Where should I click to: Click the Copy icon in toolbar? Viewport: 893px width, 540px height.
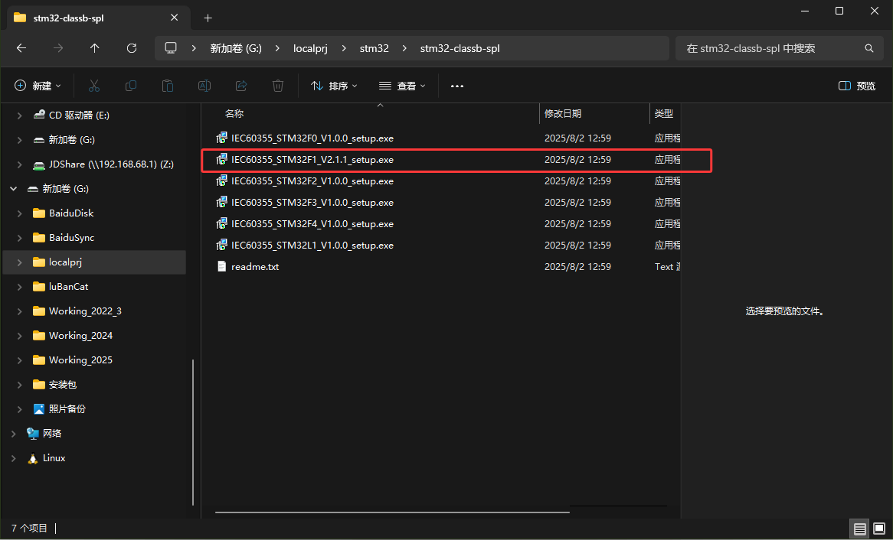coord(131,86)
